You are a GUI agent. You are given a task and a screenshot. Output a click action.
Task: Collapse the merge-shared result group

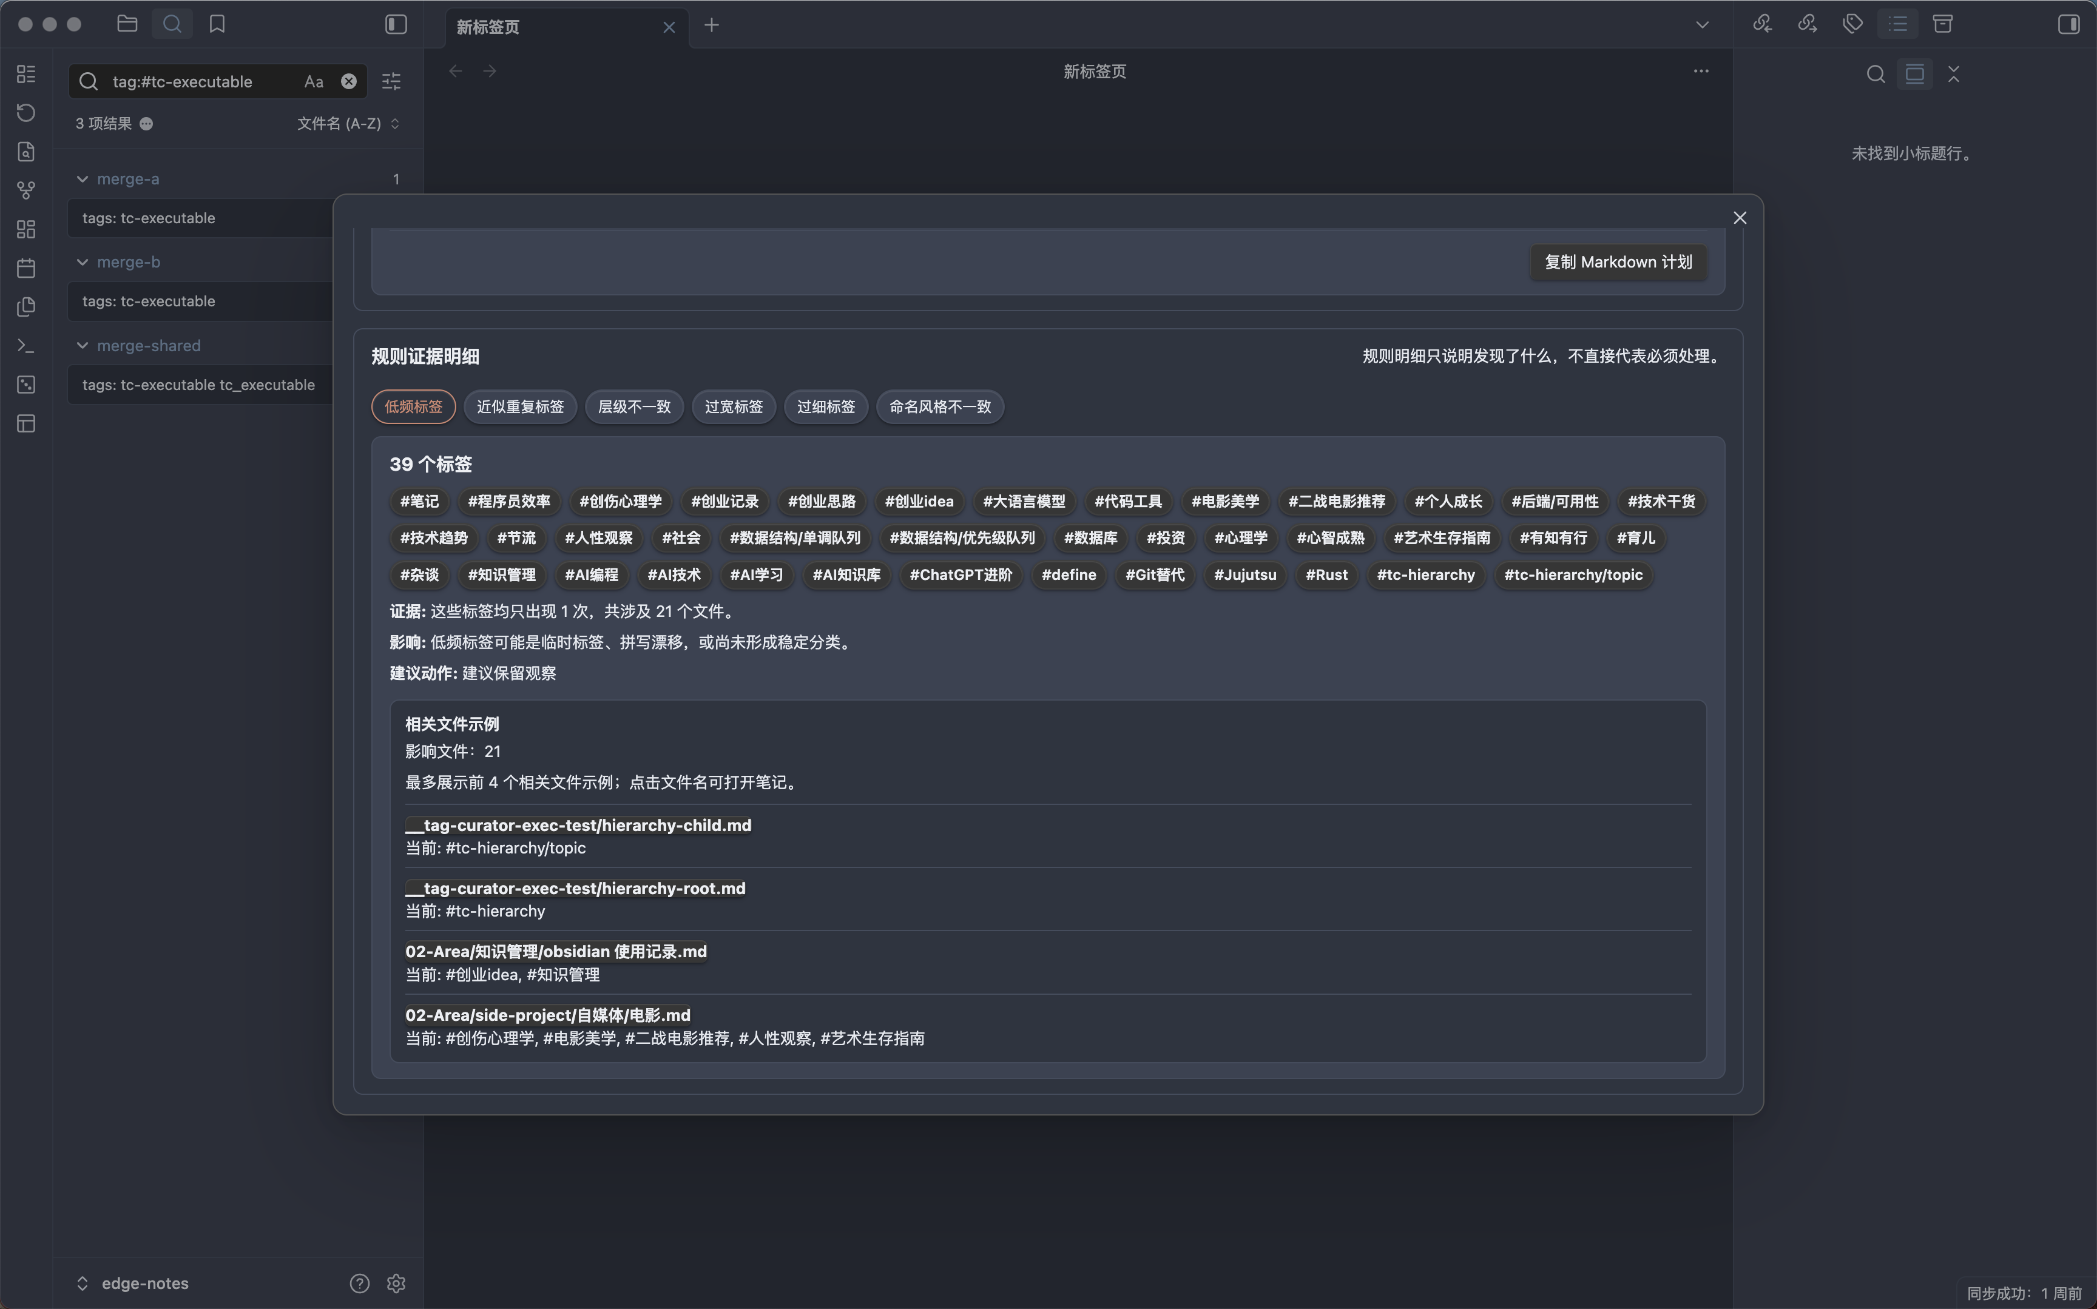click(83, 345)
